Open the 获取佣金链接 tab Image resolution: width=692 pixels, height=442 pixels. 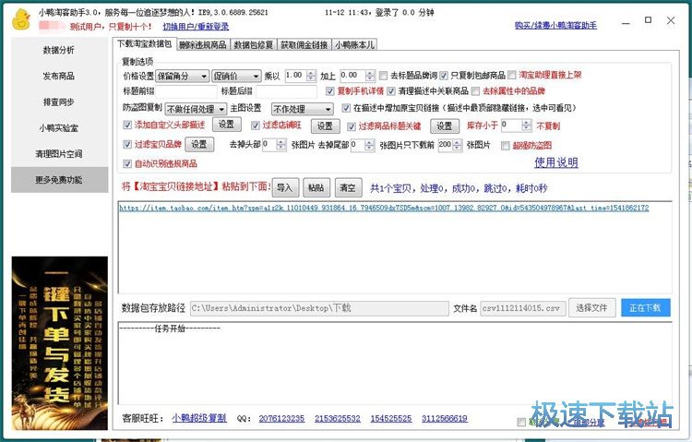(x=304, y=44)
